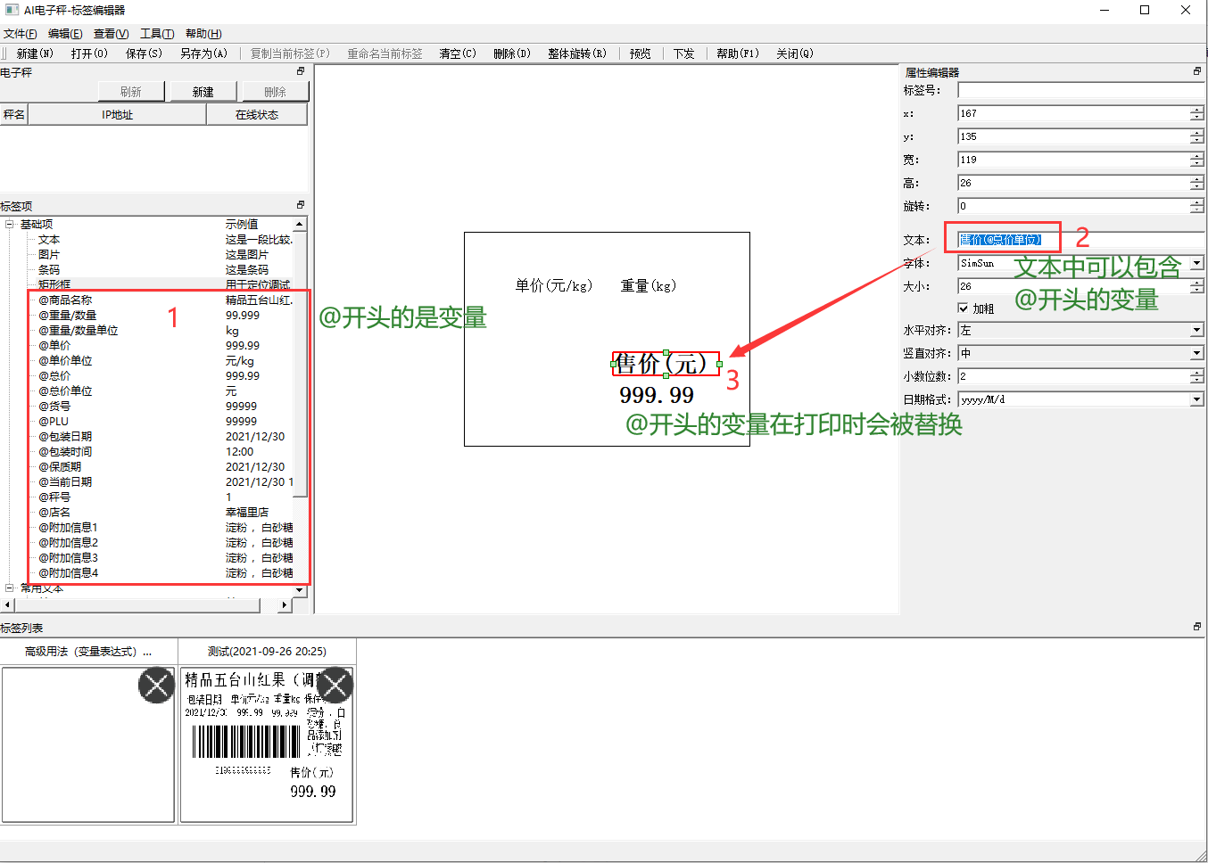Open the 测试 label thumbnail
Screen dimensions: 1208x863
(267, 744)
